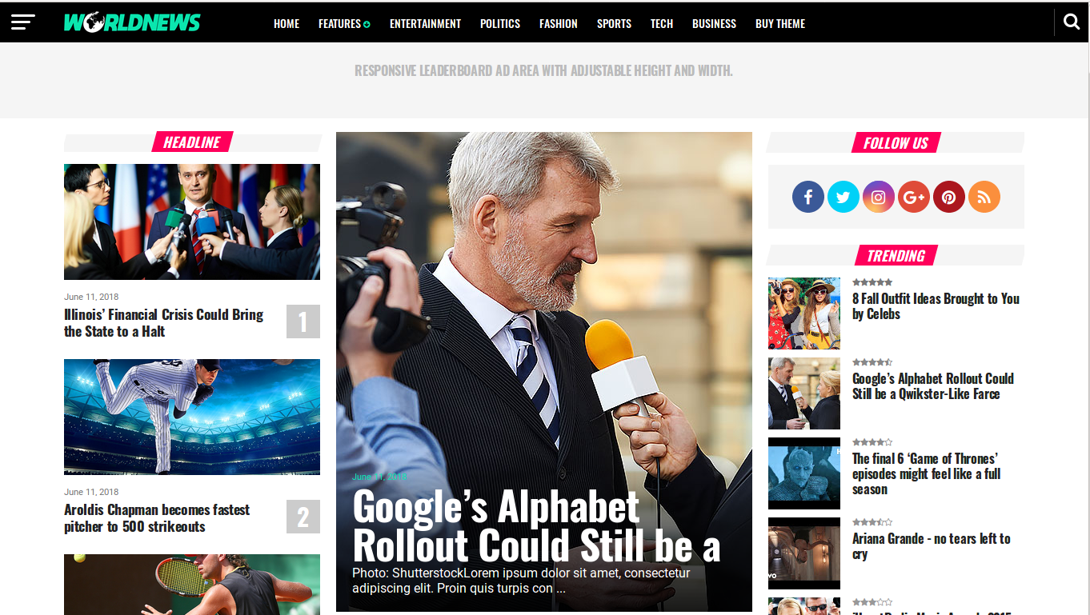Click the fall outfit celebs thumbnail
This screenshot has width=1090, height=615.
[x=804, y=313]
